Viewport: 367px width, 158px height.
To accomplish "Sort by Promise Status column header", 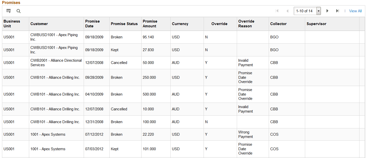I will point(124,24).
